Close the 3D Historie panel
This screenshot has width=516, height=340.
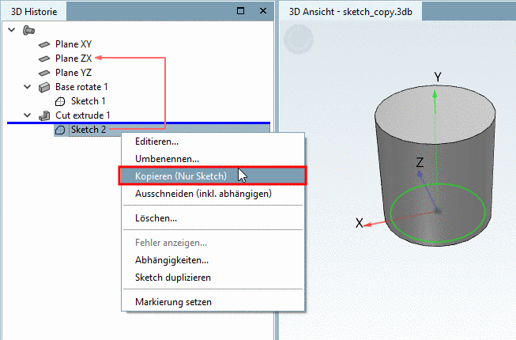tap(263, 11)
